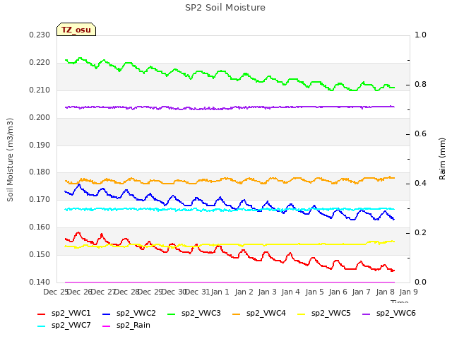The height and width of the screenshot is (339, 452).
Task: Click the red sp2_VWC1 legend swatch
Action: (42, 314)
